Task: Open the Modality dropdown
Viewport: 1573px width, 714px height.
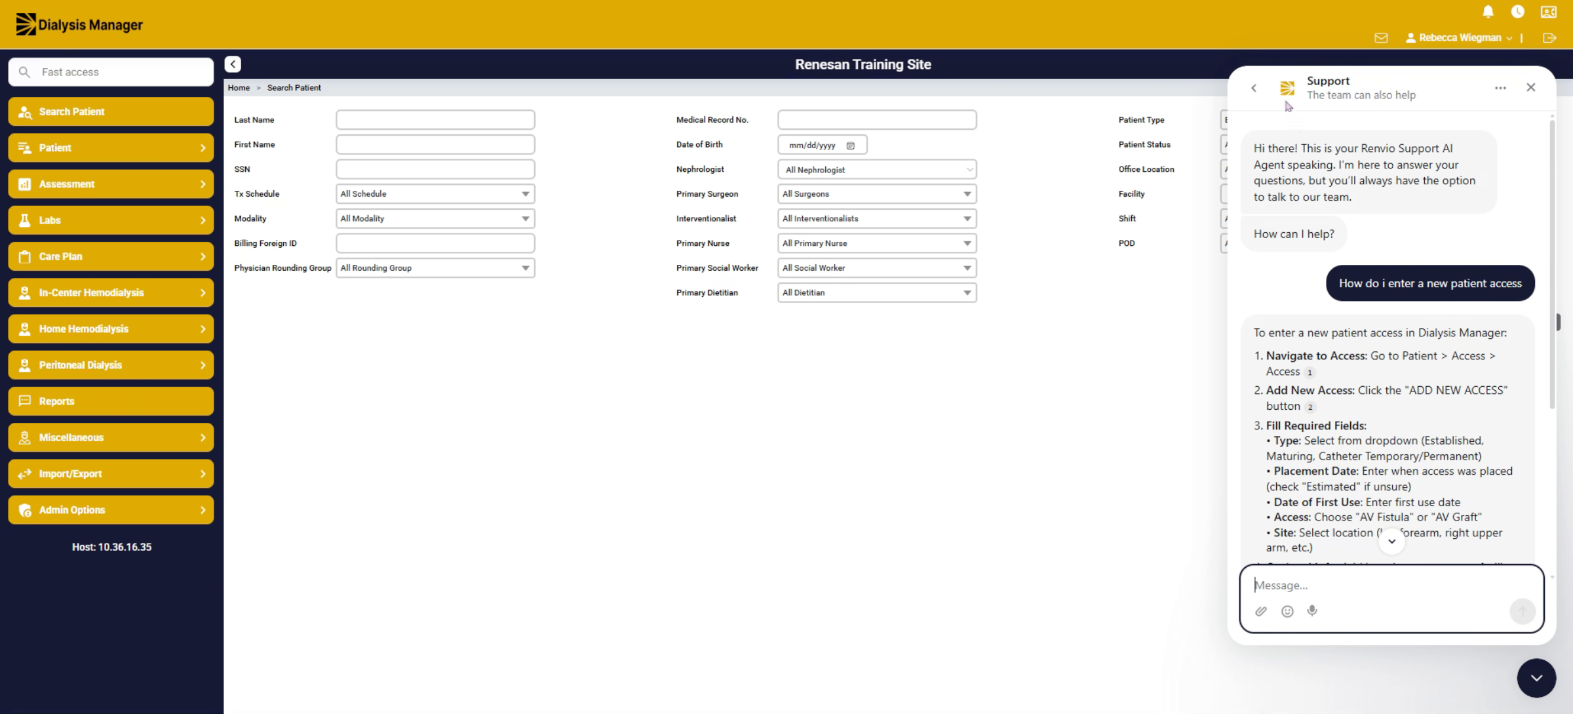Action: click(435, 218)
